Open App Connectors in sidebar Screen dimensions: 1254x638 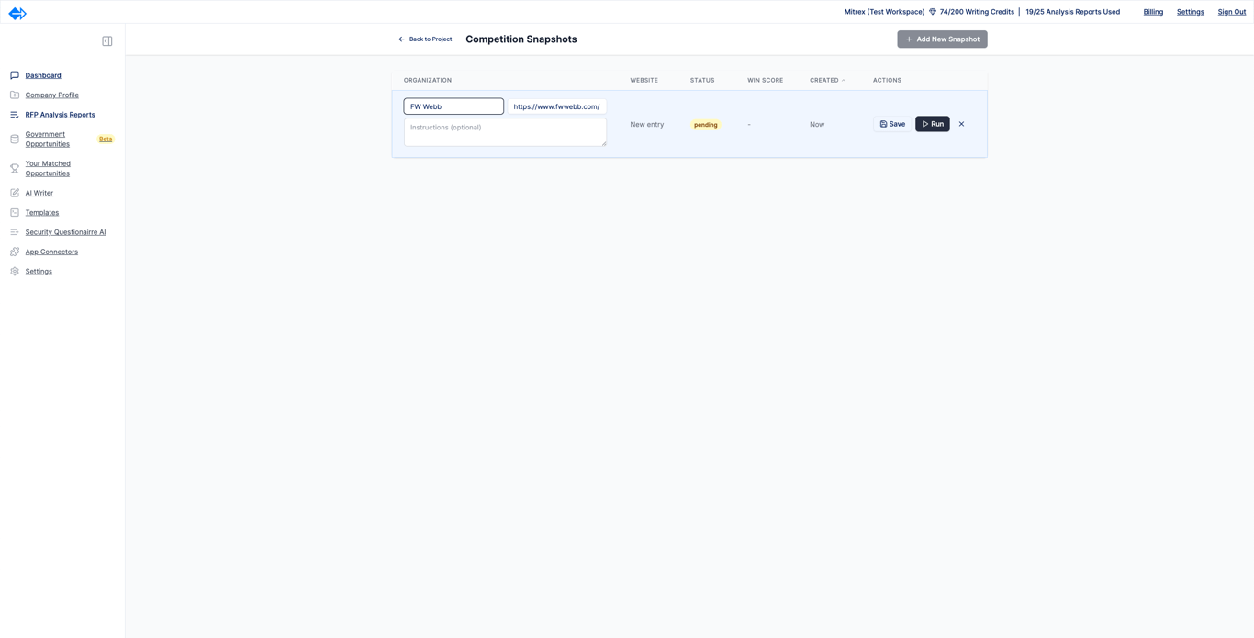(51, 252)
